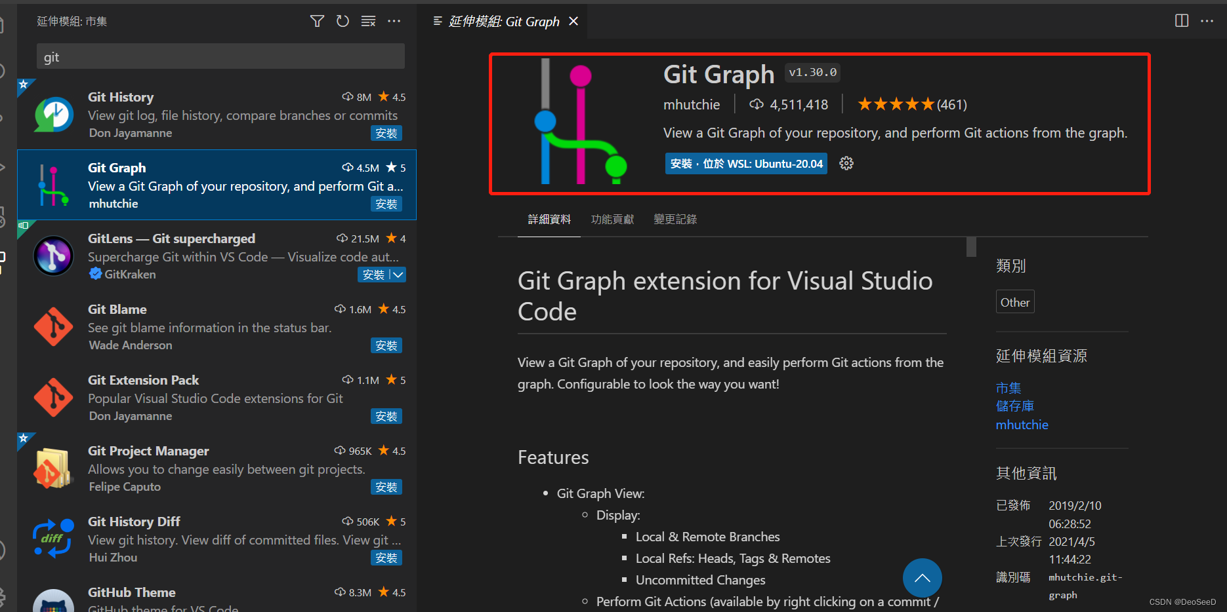Switch to the 詳細資料 tab
Viewport: 1227px width, 612px height.
click(549, 220)
